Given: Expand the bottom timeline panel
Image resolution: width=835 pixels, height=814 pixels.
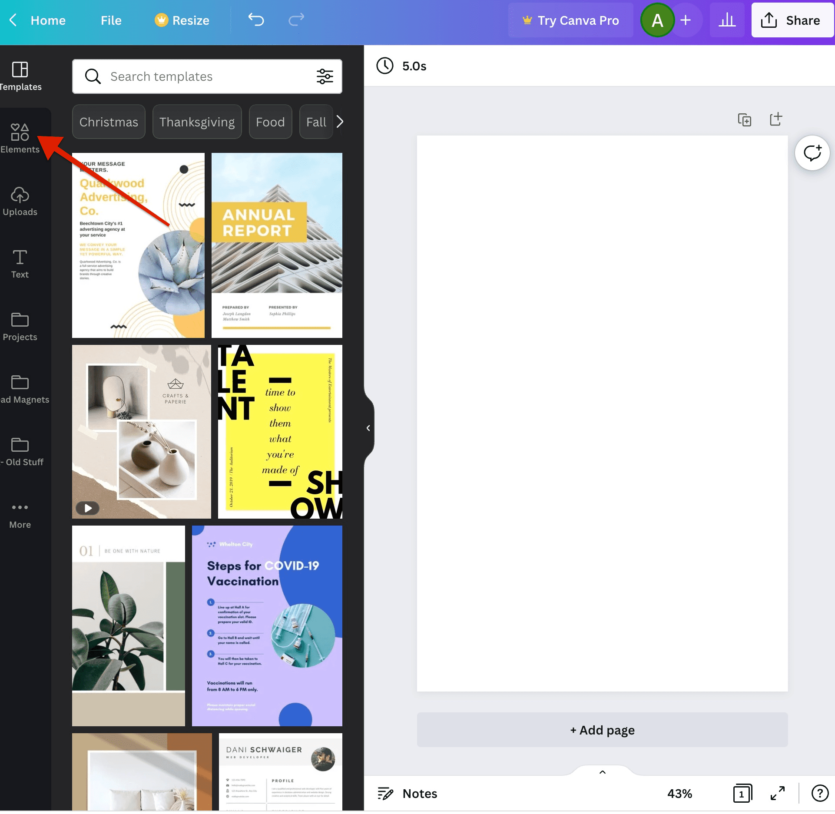Looking at the screenshot, I should (602, 772).
